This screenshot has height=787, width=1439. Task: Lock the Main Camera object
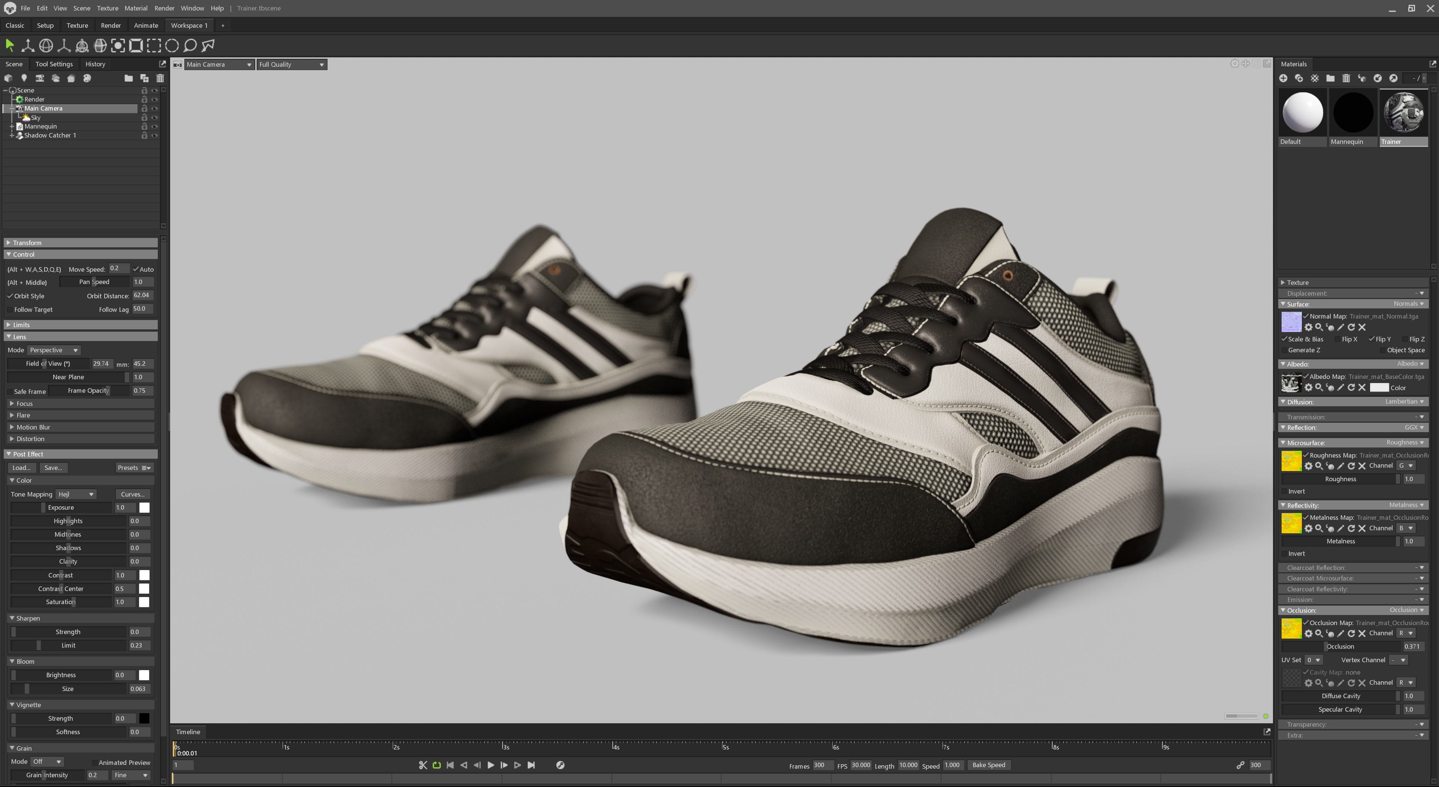[x=144, y=108]
